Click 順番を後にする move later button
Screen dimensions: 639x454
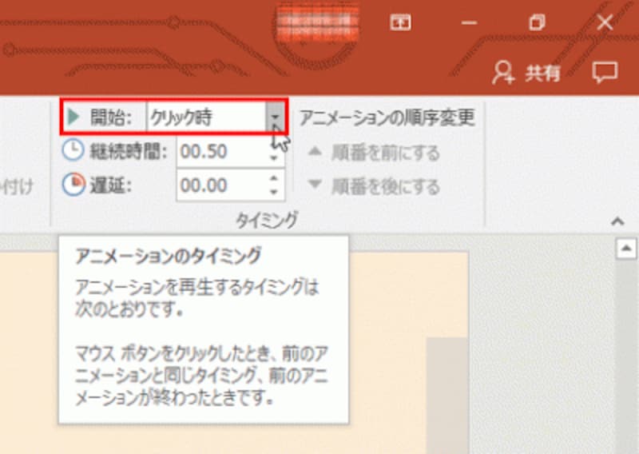374,186
